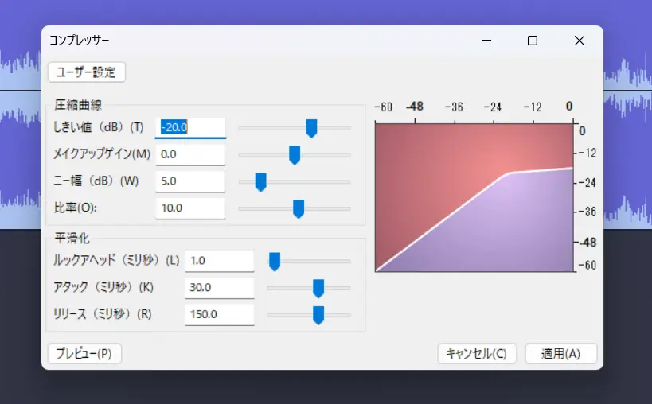Maximize the コンプレッサー dialog window
This screenshot has width=652, height=404.
click(x=533, y=41)
